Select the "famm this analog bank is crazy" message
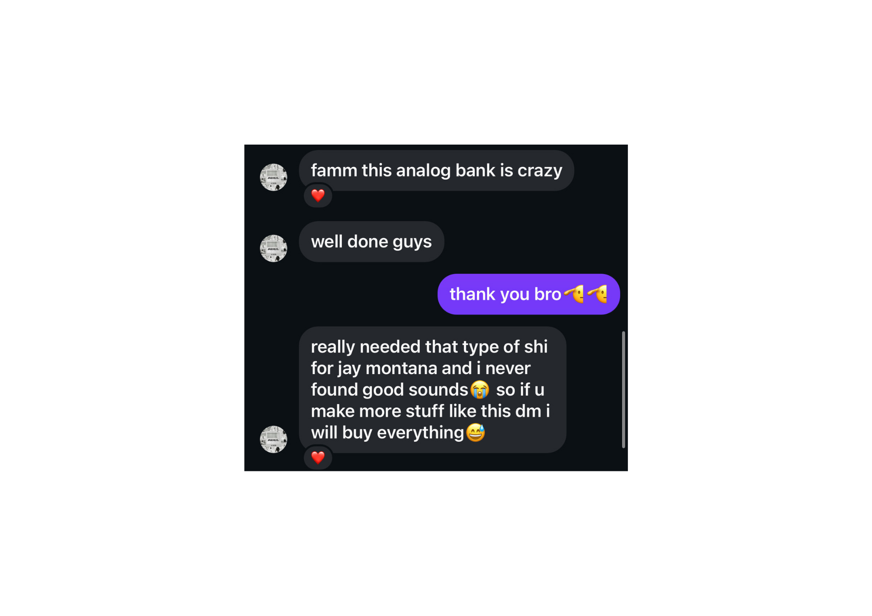The width and height of the screenshot is (872, 616). point(436,170)
